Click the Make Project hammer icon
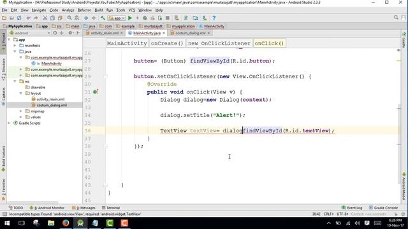408x229 pixels. (x=103, y=18)
